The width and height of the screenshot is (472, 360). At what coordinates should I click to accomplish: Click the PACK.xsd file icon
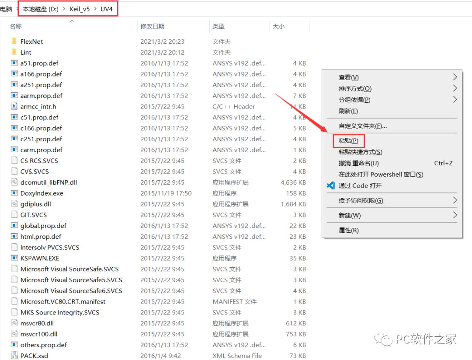(14, 356)
